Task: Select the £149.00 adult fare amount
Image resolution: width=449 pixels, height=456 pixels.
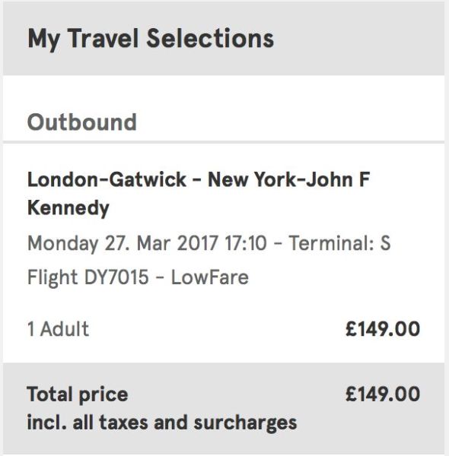Action: point(383,329)
